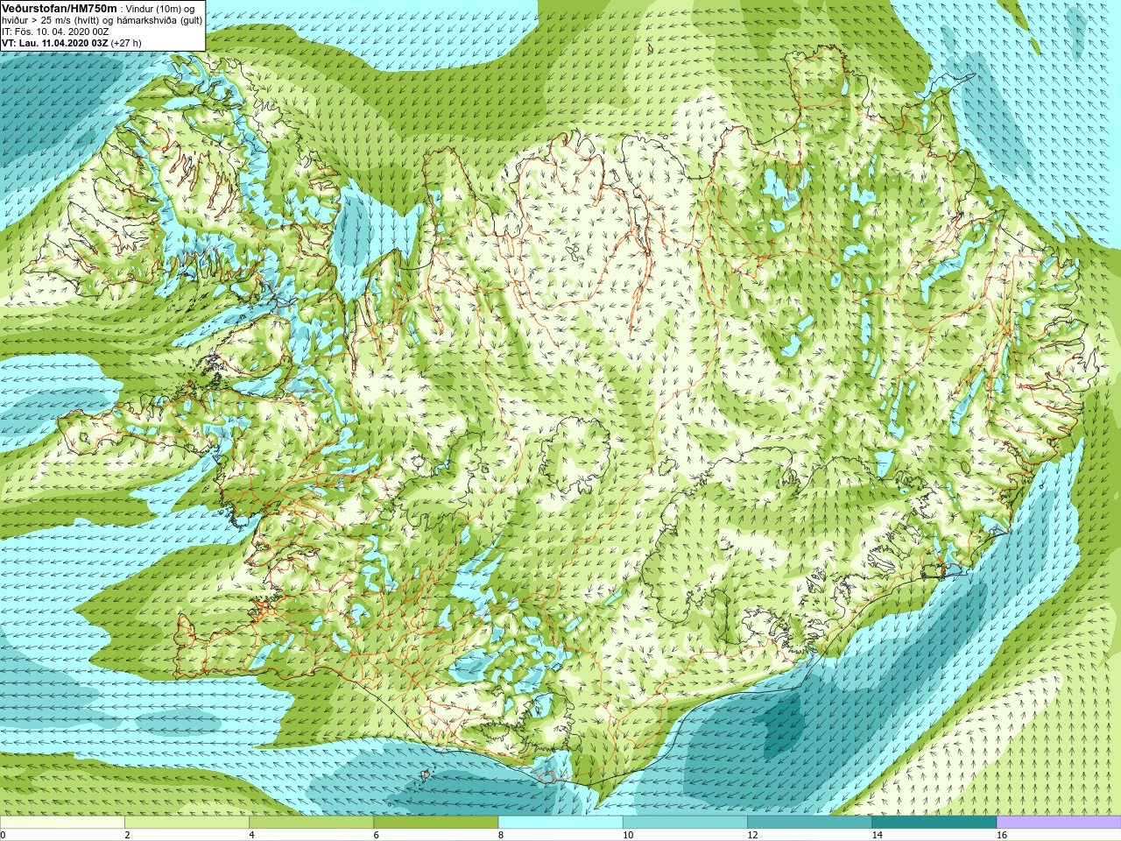The height and width of the screenshot is (841, 1121).
Task: Click the pale yellow 0–2 legend swatch
Action: click(x=62, y=823)
